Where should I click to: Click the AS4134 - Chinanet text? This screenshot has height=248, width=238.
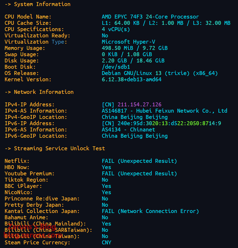pos(128,130)
